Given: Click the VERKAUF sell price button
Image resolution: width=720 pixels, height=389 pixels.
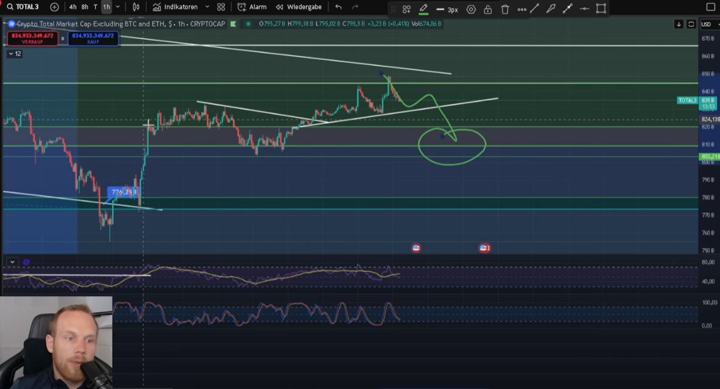Looking at the screenshot, I should pyautogui.click(x=32, y=38).
